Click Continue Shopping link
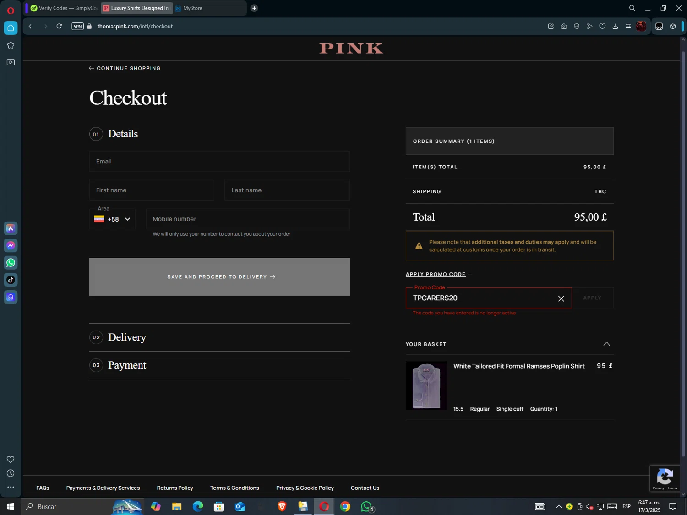The width and height of the screenshot is (687, 515). tap(125, 68)
